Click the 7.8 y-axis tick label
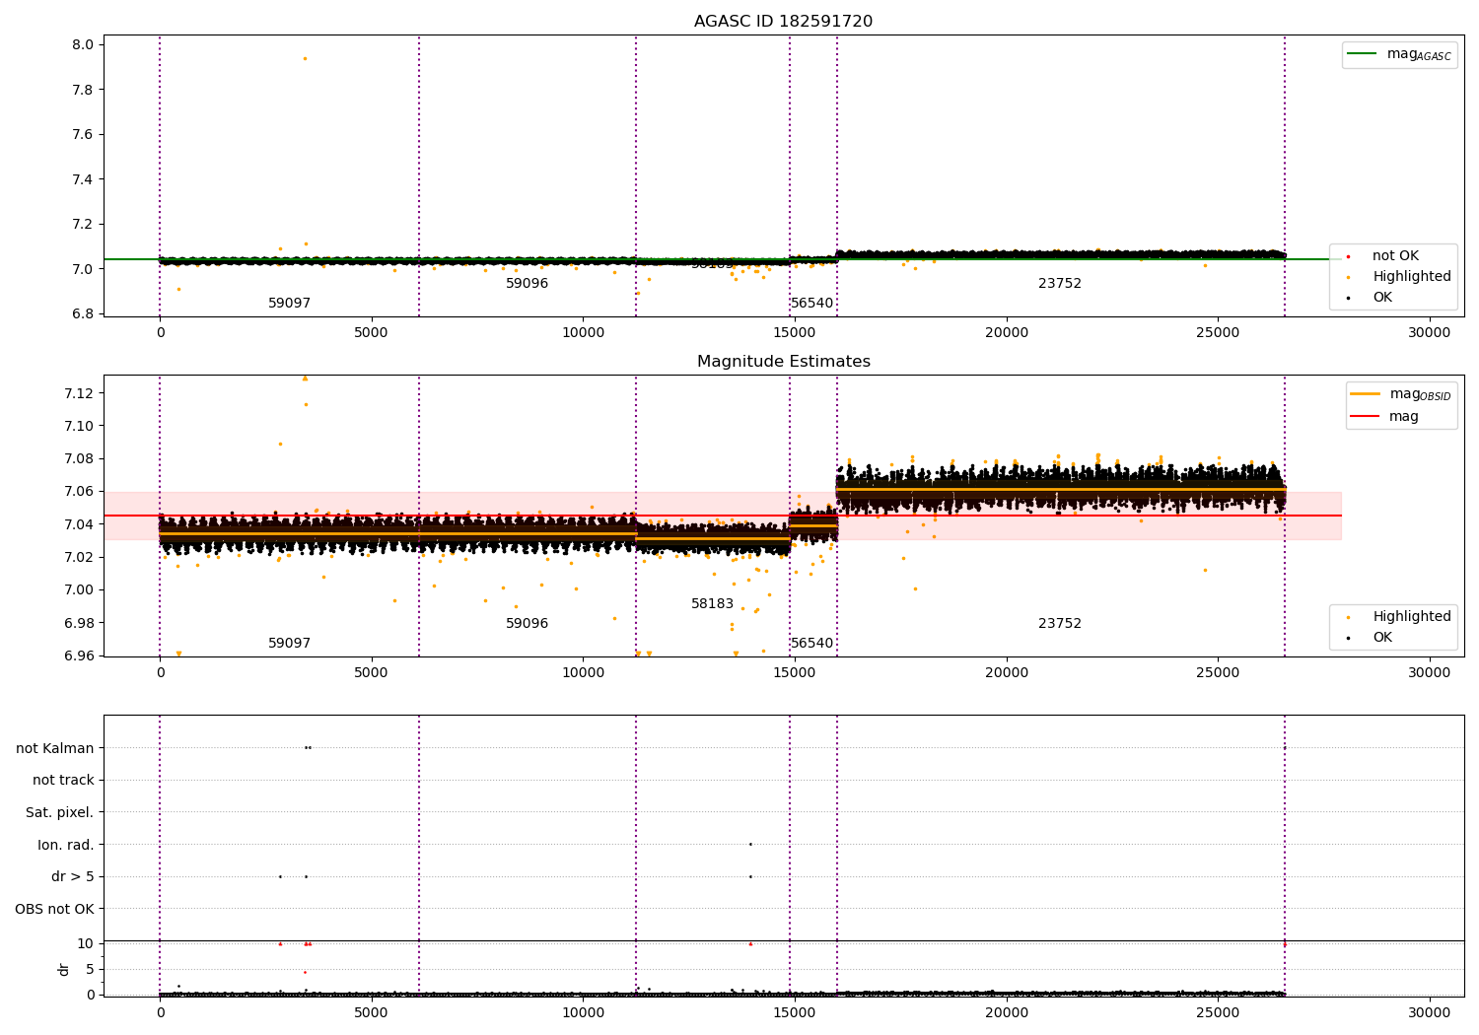1479x1035 pixels. pos(83,90)
